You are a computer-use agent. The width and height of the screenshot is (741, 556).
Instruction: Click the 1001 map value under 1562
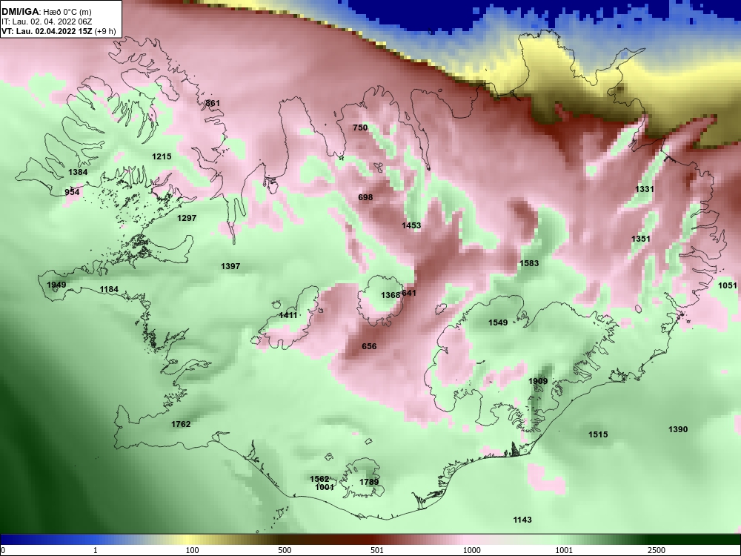click(325, 487)
